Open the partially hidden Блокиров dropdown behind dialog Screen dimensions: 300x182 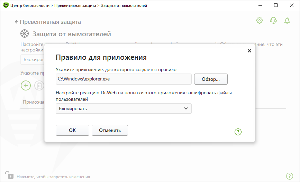tap(33, 59)
